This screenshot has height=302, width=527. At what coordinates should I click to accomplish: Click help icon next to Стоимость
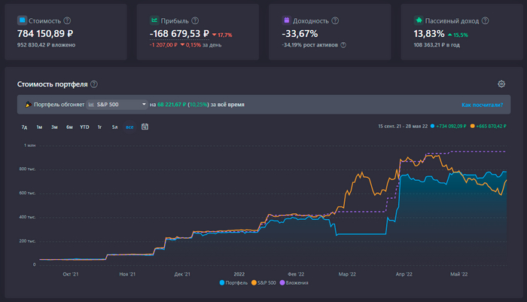pos(68,20)
